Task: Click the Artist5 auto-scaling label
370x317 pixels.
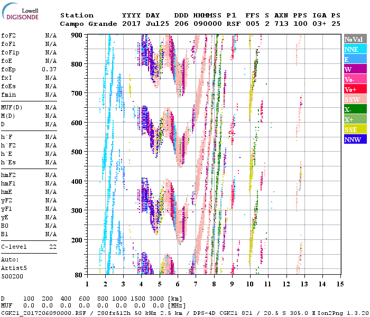Action: (13, 268)
